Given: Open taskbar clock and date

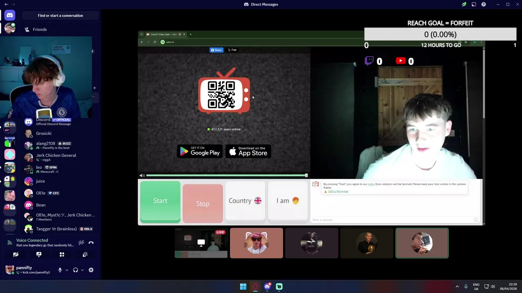Looking at the screenshot, I should (508, 286).
